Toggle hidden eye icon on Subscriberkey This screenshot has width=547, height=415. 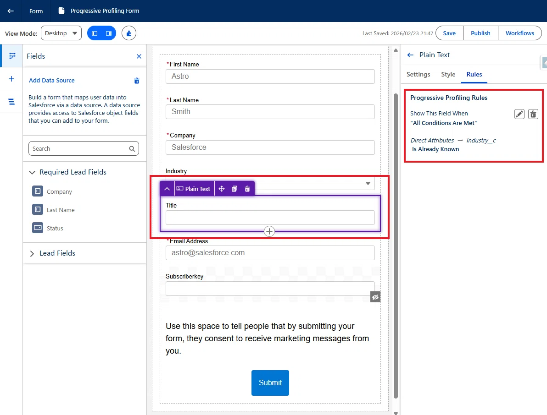(375, 297)
